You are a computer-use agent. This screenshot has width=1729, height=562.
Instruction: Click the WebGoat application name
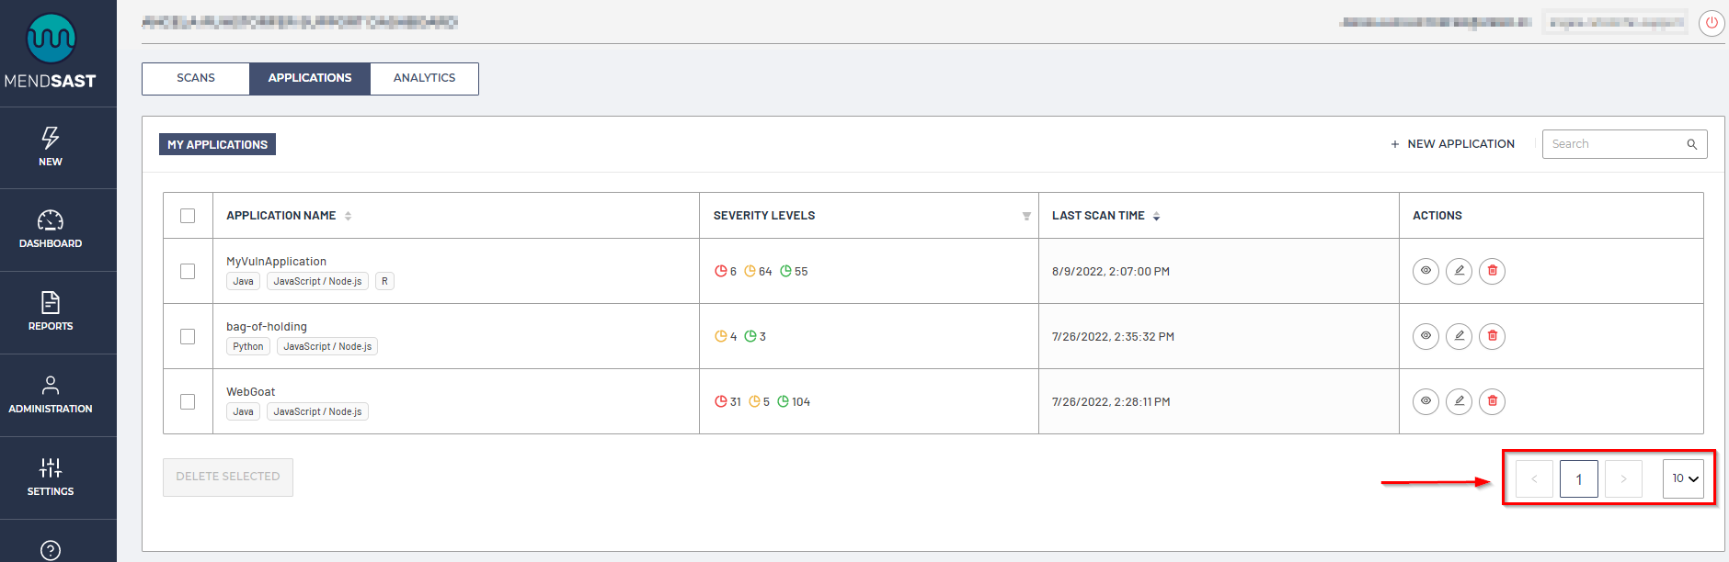point(251,392)
